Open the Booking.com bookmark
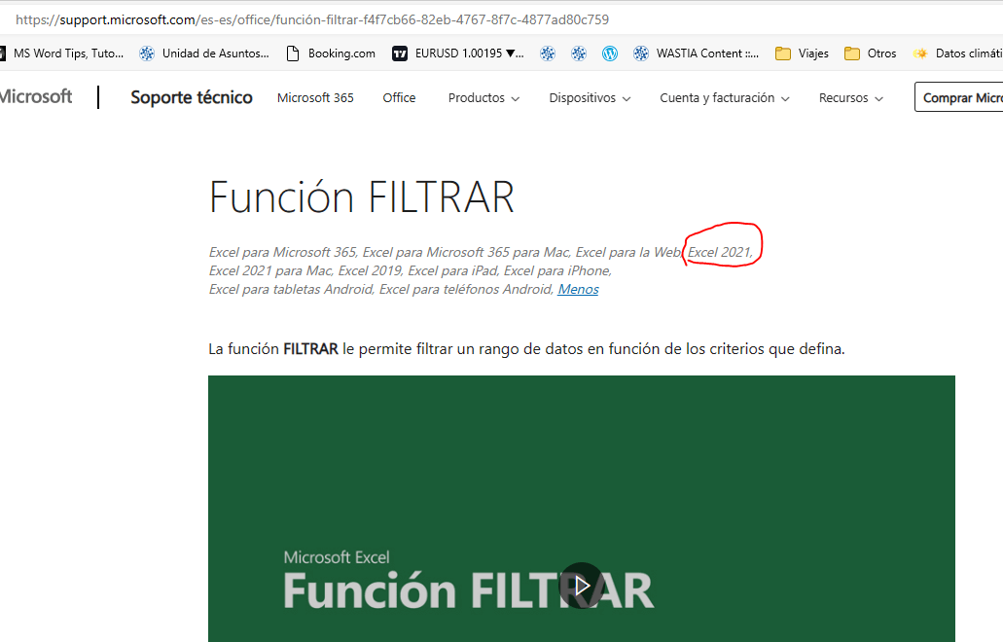The height and width of the screenshot is (642, 1003). coord(331,53)
